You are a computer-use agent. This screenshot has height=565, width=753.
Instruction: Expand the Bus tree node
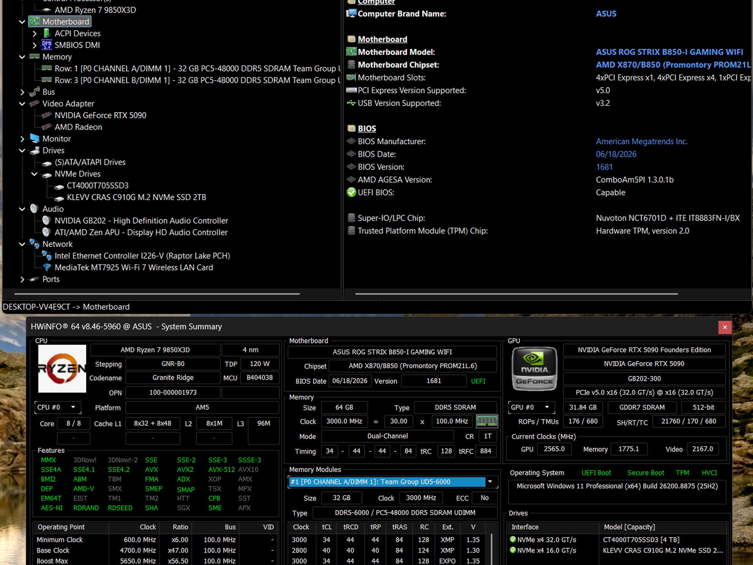click(22, 92)
